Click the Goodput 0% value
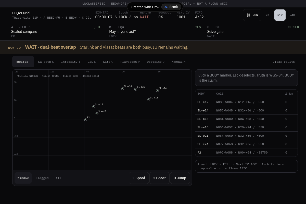This screenshot has height=204, width=306. click(x=160, y=17)
